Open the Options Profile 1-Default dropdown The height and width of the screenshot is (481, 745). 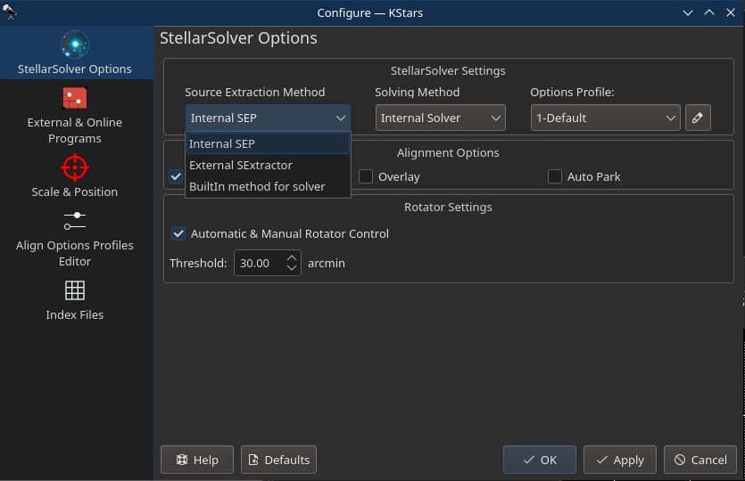tap(605, 118)
